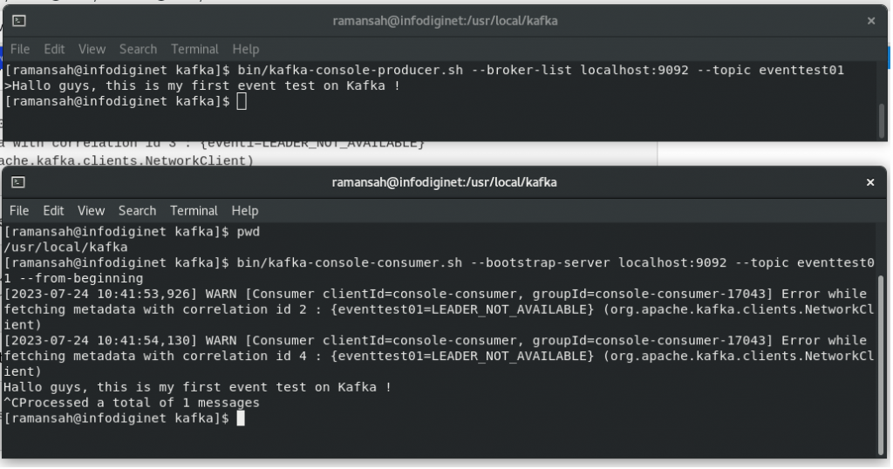Open the Search menu in the bottom terminal
Screen dimensions: 893x469
click(137, 211)
